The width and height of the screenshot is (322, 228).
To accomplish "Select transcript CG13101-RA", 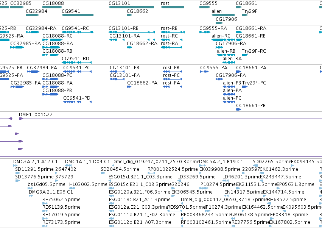I will (124, 36).
